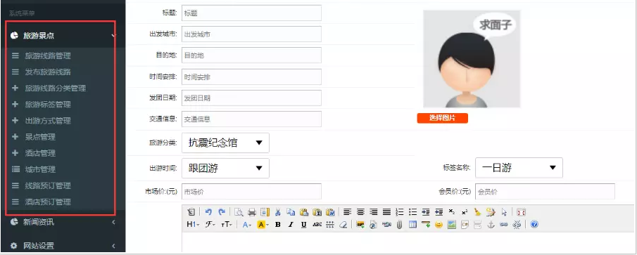
Task: Insert an emoticon smiley
Action: 439,224
